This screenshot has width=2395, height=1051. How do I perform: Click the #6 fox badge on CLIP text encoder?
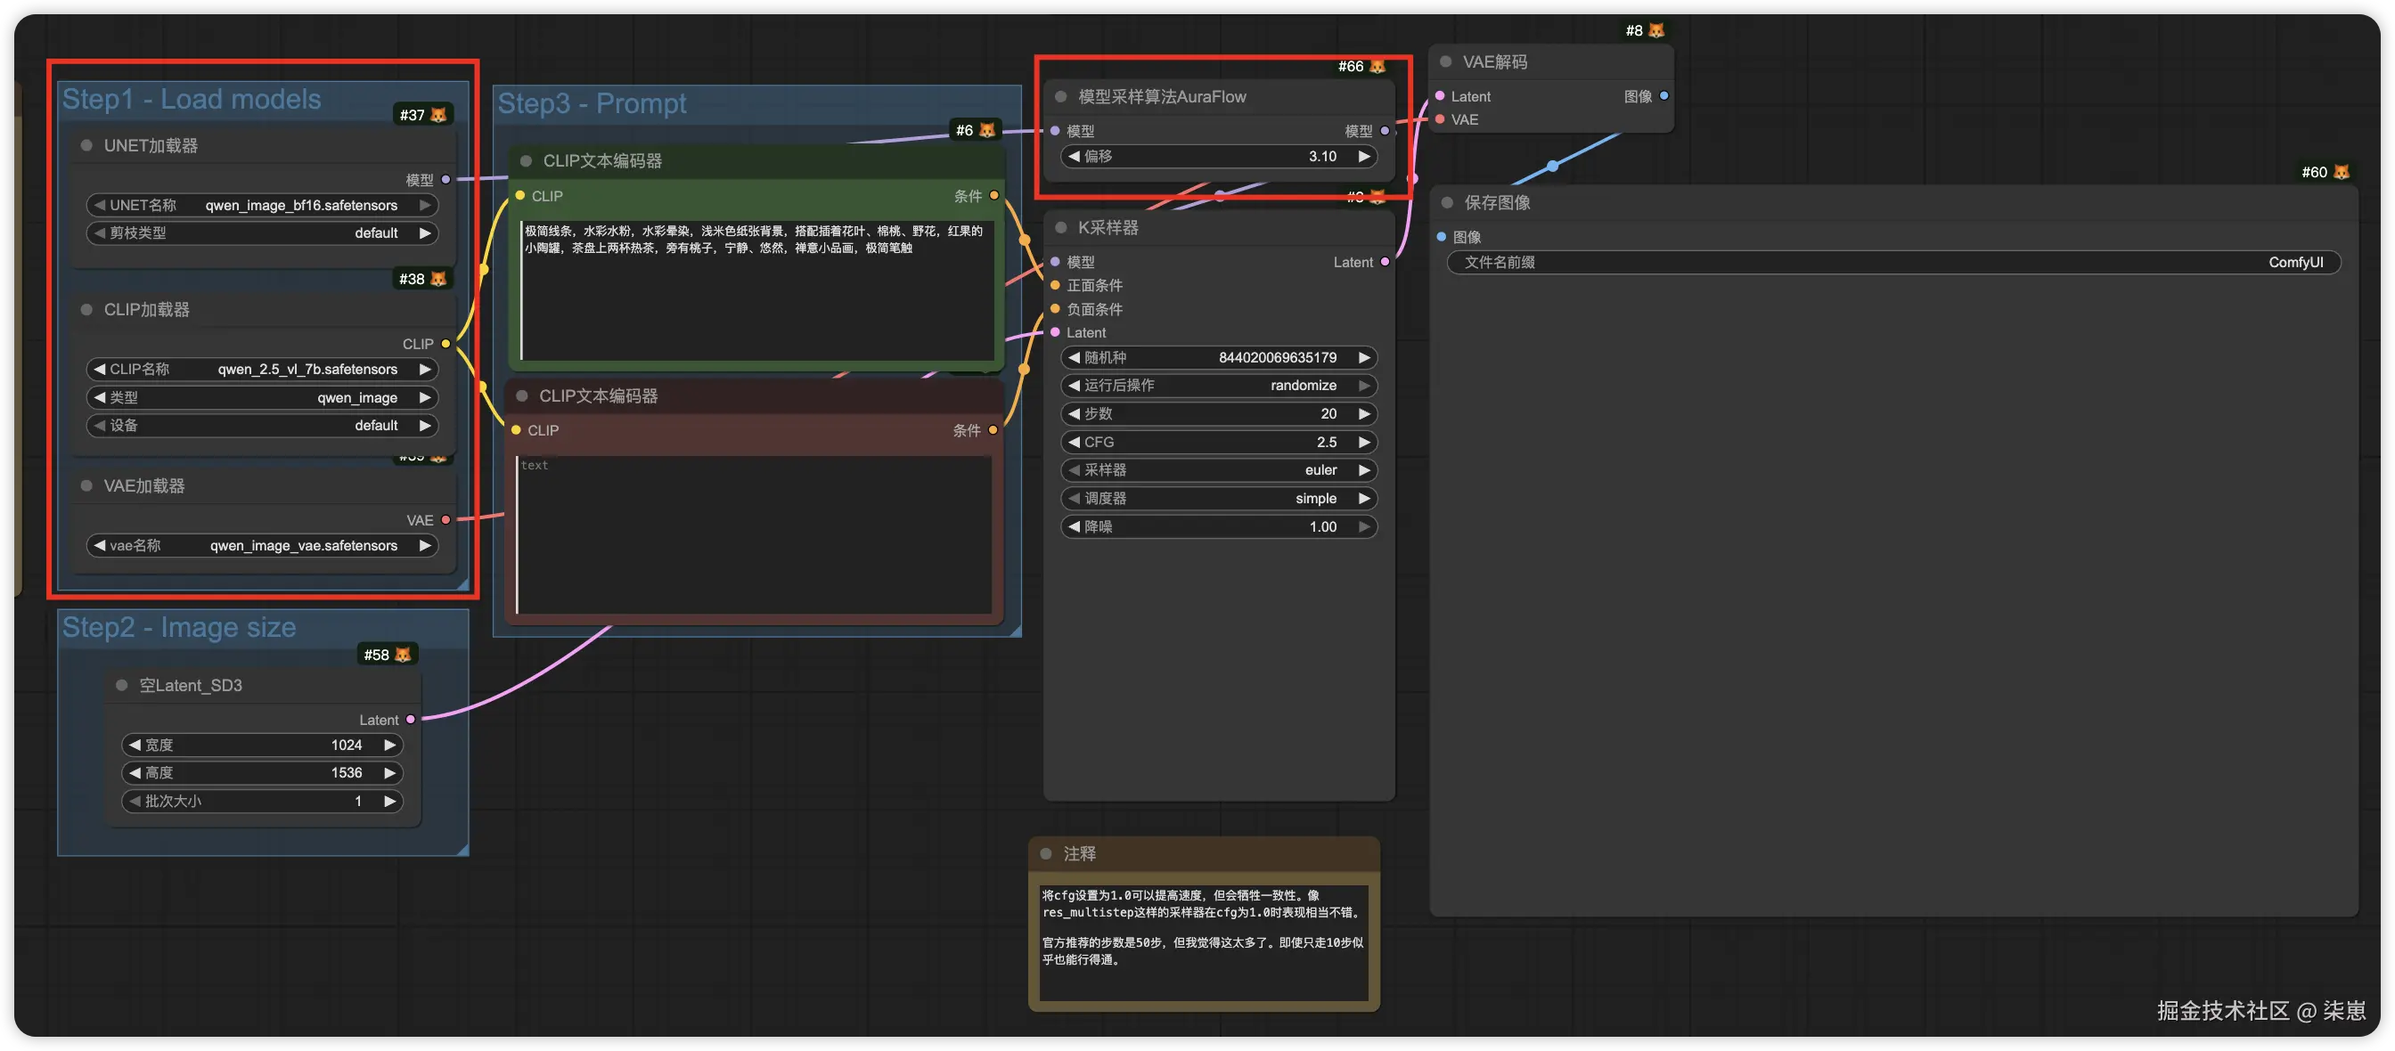click(x=986, y=130)
